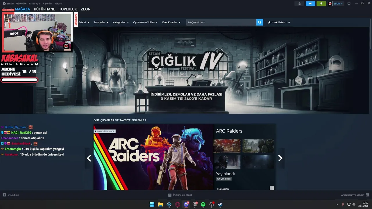Select the top-right ARC Raiders screenshot
Screen dimensions: 372x209
coord(258,146)
